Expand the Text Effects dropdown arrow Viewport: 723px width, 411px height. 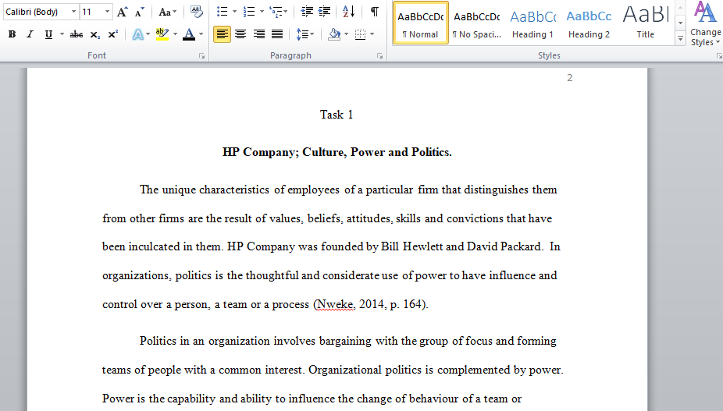(148, 34)
